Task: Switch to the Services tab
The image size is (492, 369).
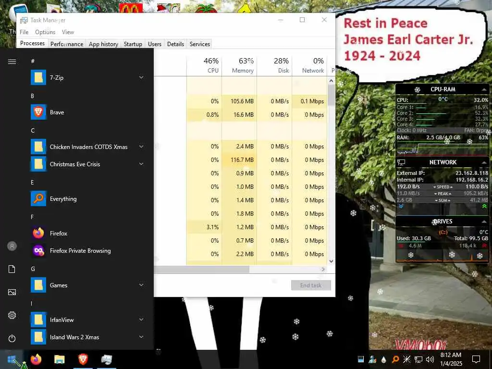Action: pyautogui.click(x=200, y=44)
